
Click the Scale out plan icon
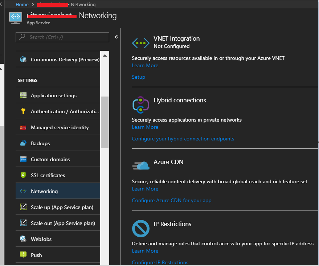tap(23, 223)
